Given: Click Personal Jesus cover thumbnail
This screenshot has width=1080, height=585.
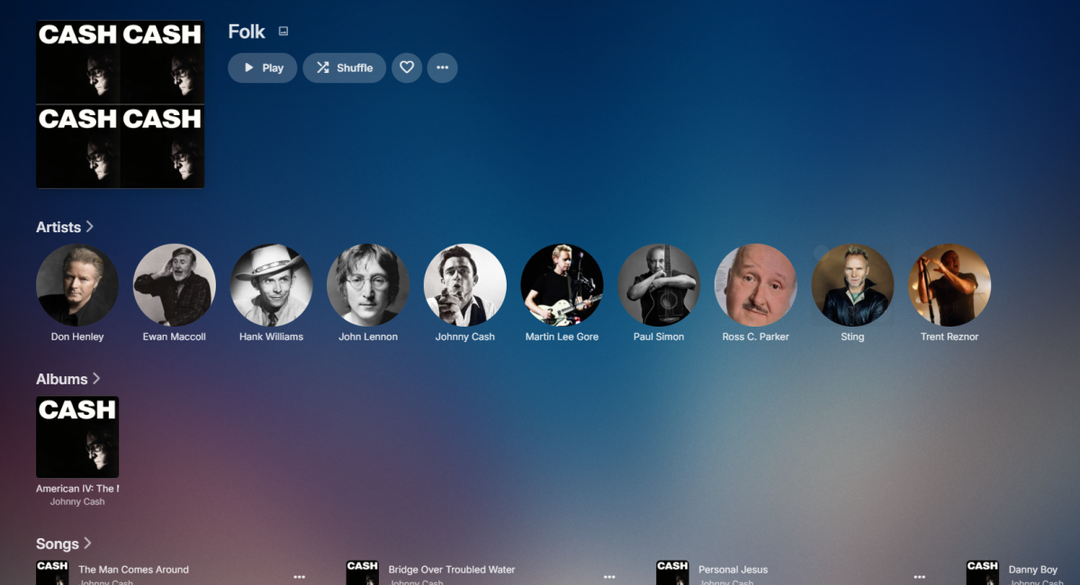Looking at the screenshot, I should point(672,572).
